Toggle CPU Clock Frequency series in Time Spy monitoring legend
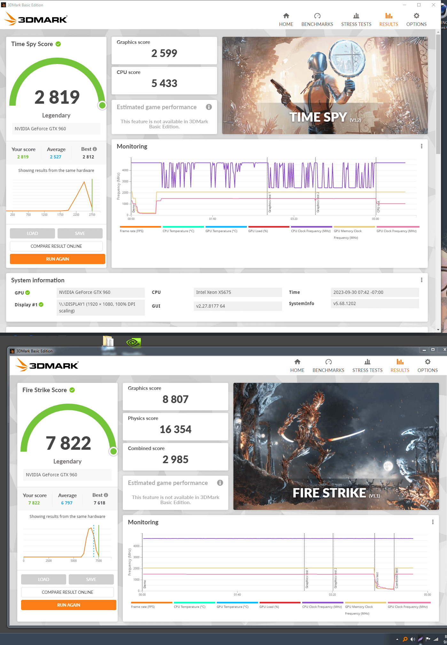The width and height of the screenshot is (447, 645). pos(311,229)
